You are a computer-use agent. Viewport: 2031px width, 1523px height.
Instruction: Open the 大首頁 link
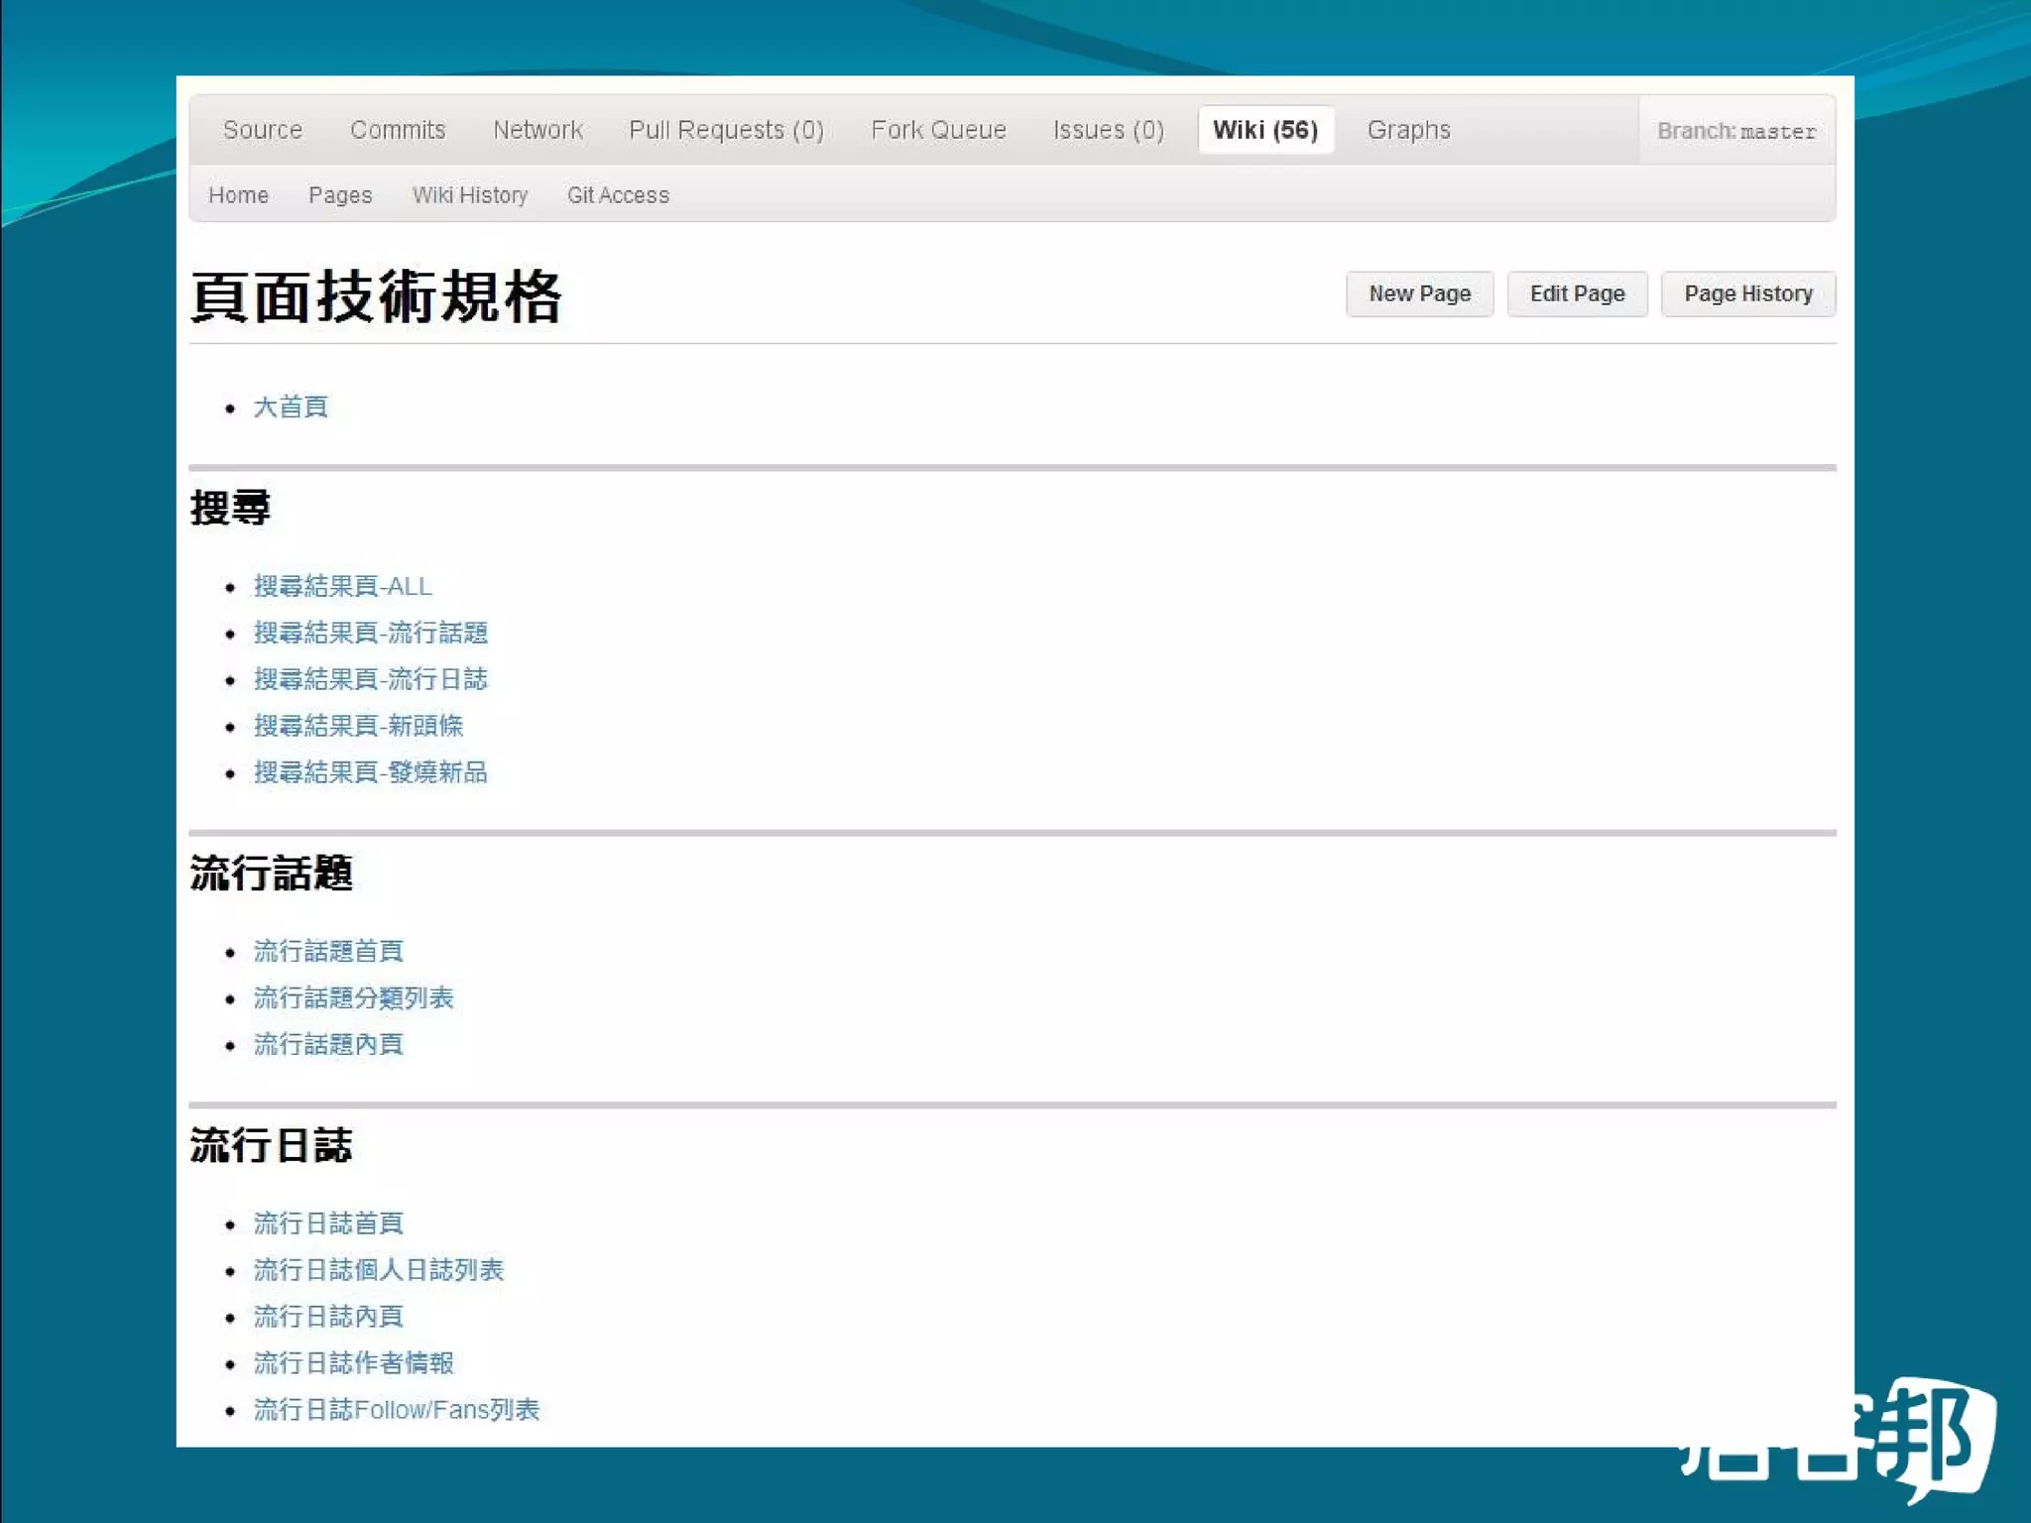coord(291,408)
